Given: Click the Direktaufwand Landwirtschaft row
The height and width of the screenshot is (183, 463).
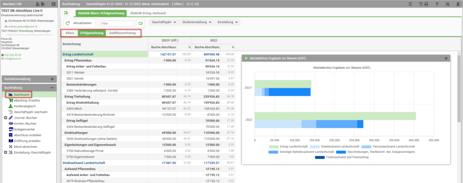Looking at the screenshot, I should point(149,163).
